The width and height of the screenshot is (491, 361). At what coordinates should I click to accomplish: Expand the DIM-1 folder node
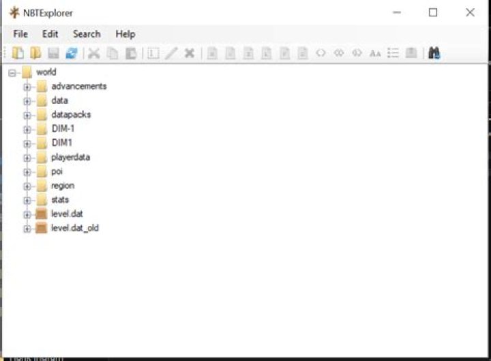pyautogui.click(x=27, y=130)
